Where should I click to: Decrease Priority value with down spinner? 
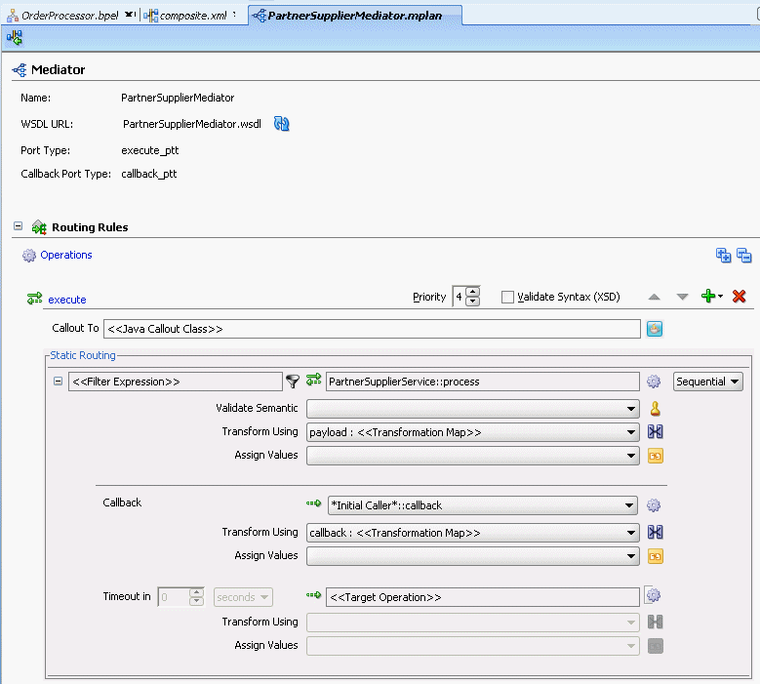coord(472,302)
